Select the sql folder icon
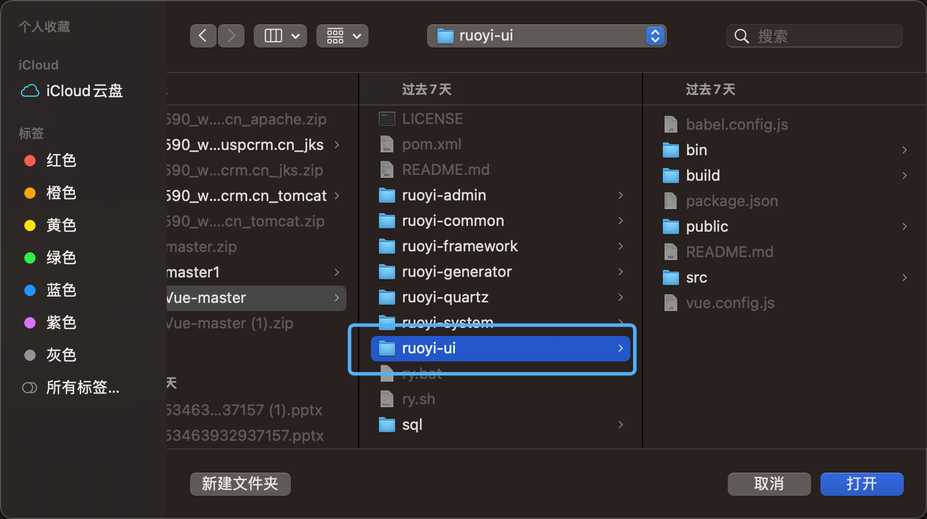This screenshot has width=927, height=519. click(x=386, y=425)
